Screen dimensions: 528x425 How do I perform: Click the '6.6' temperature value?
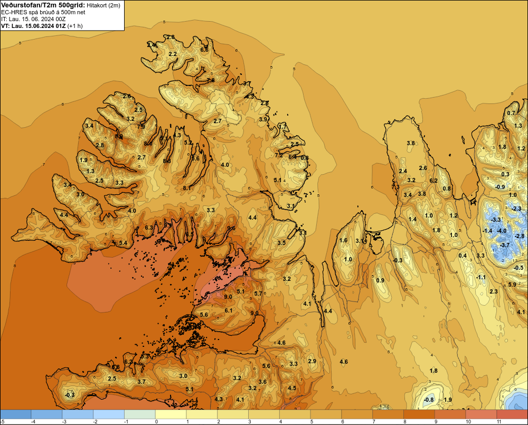[204, 50]
